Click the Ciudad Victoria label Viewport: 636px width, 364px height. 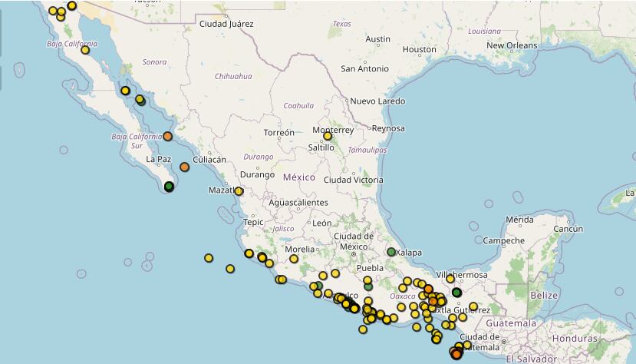click(x=353, y=180)
